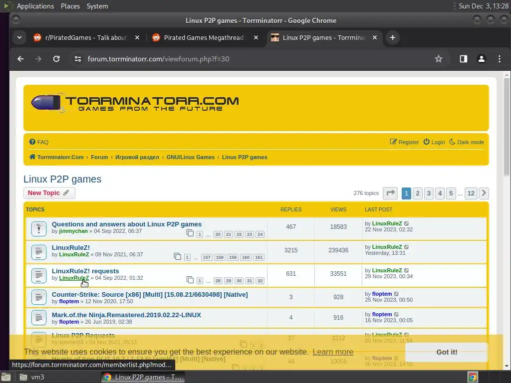Open the LinuxRuleZ! requests topic

click(85, 271)
